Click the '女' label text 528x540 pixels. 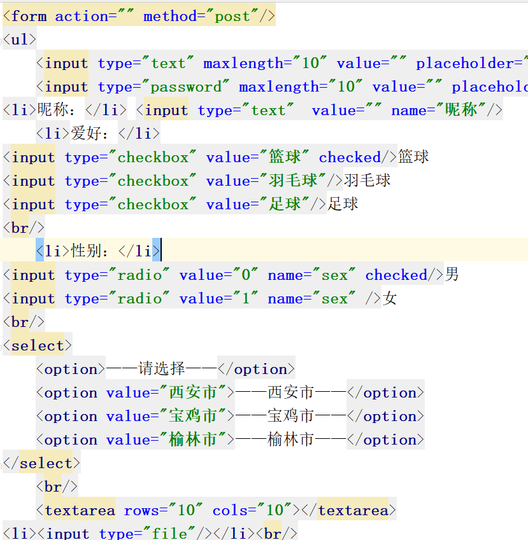click(390, 298)
